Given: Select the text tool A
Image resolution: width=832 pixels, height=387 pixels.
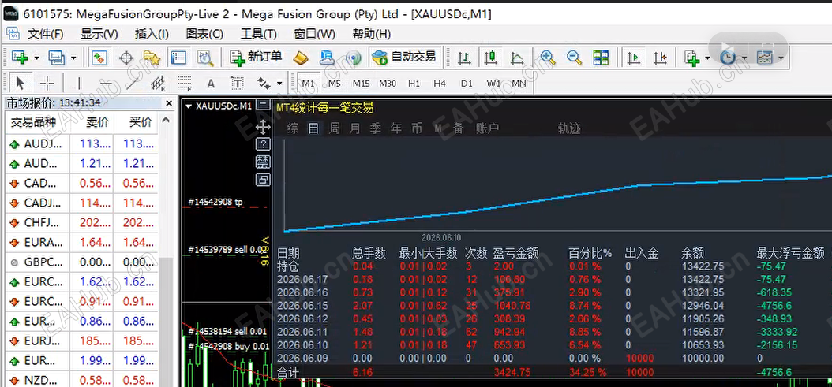Looking at the screenshot, I should [211, 84].
